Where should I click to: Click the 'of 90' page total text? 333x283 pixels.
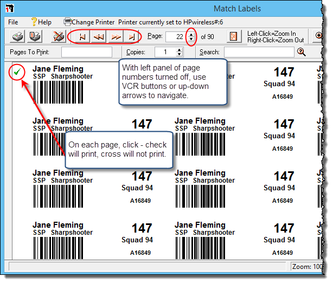pyautogui.click(x=207, y=37)
